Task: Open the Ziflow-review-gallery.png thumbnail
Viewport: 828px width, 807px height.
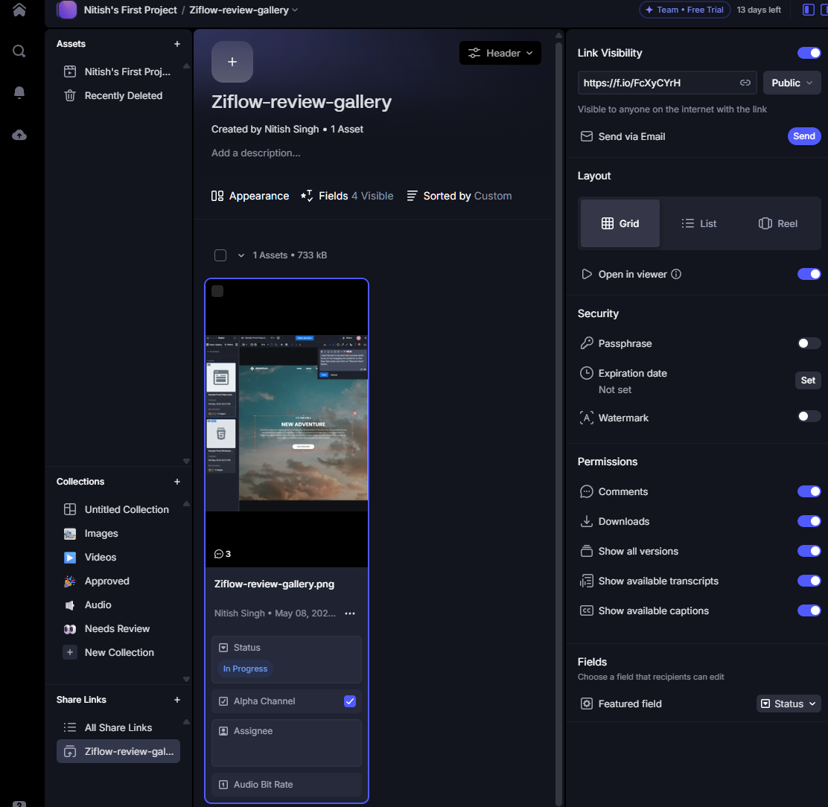Action: (x=287, y=423)
